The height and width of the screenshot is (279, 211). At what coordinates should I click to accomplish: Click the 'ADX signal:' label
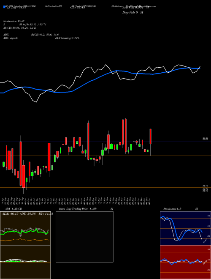pyautogui.click(x=11, y=38)
